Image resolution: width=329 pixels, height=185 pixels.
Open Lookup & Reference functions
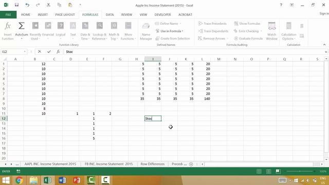[x=99, y=31]
